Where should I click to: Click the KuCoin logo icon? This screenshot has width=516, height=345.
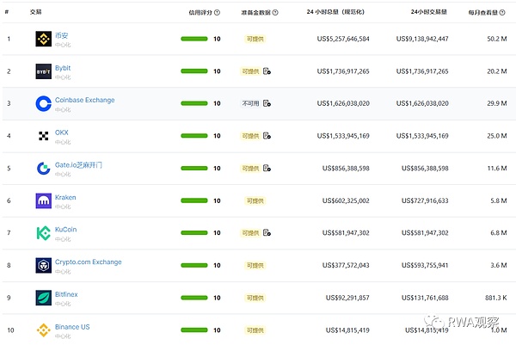tap(43, 233)
